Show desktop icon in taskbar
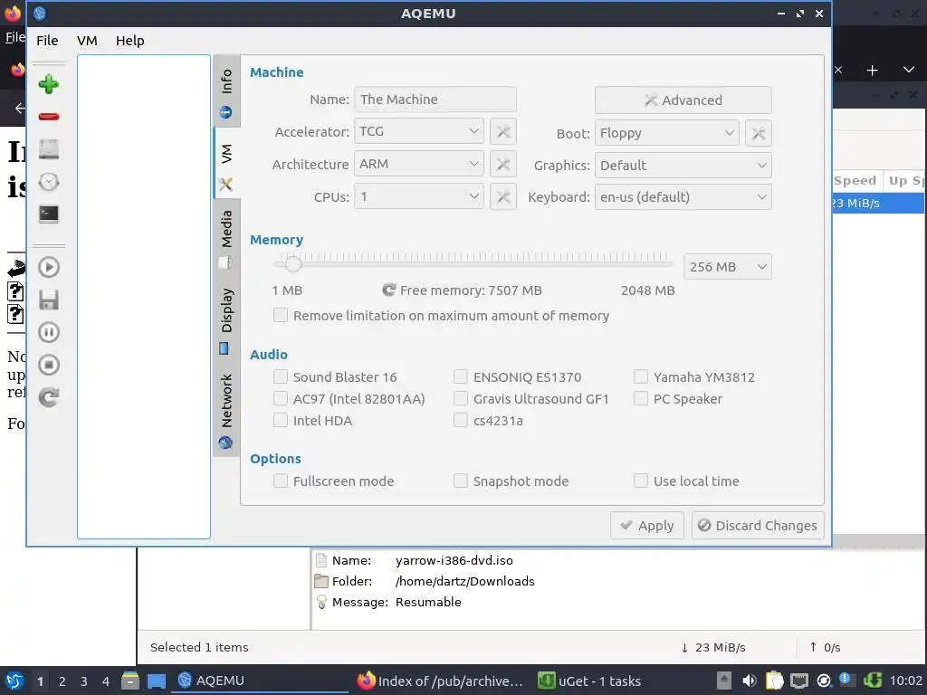 (x=156, y=681)
